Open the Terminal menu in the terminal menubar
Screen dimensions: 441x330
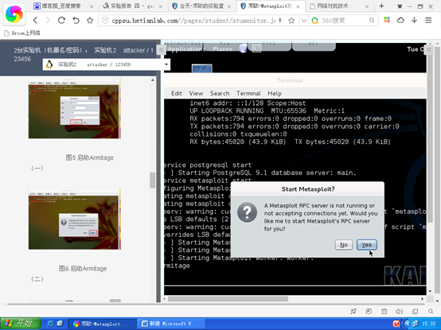tap(248, 93)
